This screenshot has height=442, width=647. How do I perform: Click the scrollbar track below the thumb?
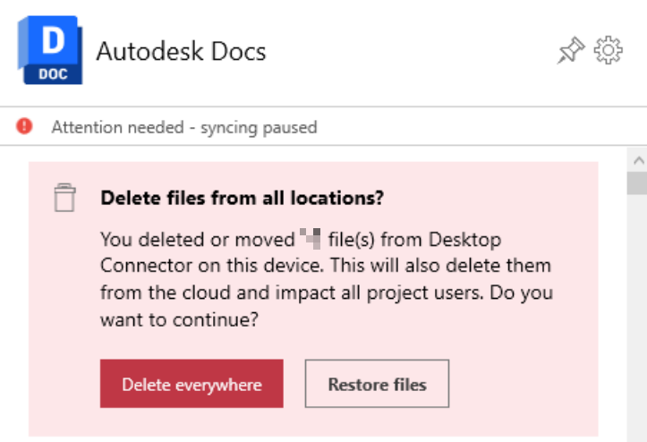[x=636, y=313]
